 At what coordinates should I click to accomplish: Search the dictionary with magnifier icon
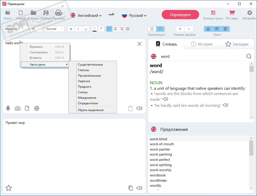[249, 56]
